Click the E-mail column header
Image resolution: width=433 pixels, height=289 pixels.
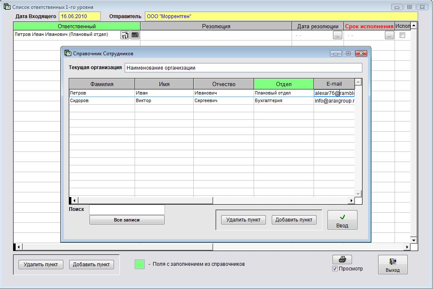coord(334,84)
